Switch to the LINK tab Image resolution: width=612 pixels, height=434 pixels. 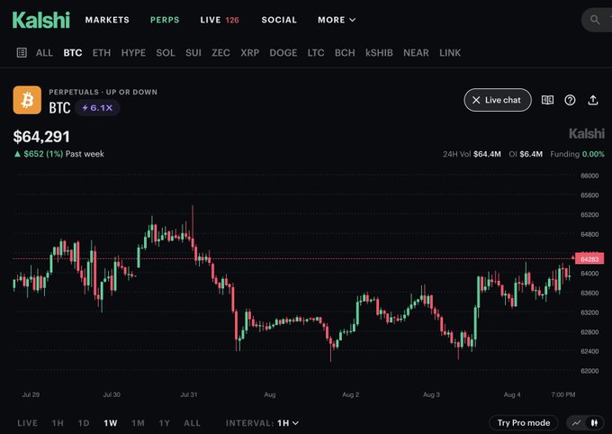click(x=450, y=53)
